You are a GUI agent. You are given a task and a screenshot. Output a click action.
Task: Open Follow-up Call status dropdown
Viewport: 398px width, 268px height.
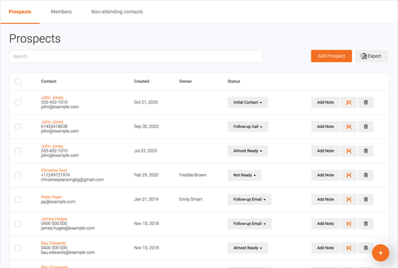tap(248, 127)
